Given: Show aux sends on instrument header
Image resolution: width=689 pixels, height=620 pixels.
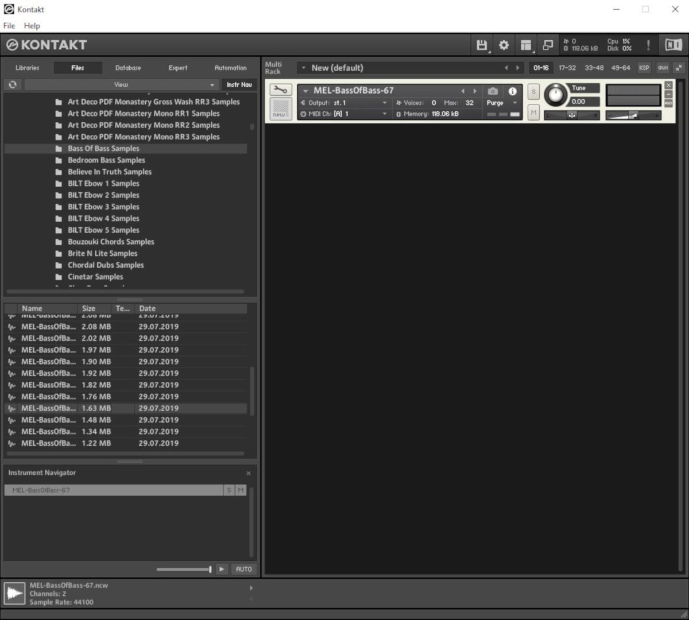Looking at the screenshot, I should 668,103.
